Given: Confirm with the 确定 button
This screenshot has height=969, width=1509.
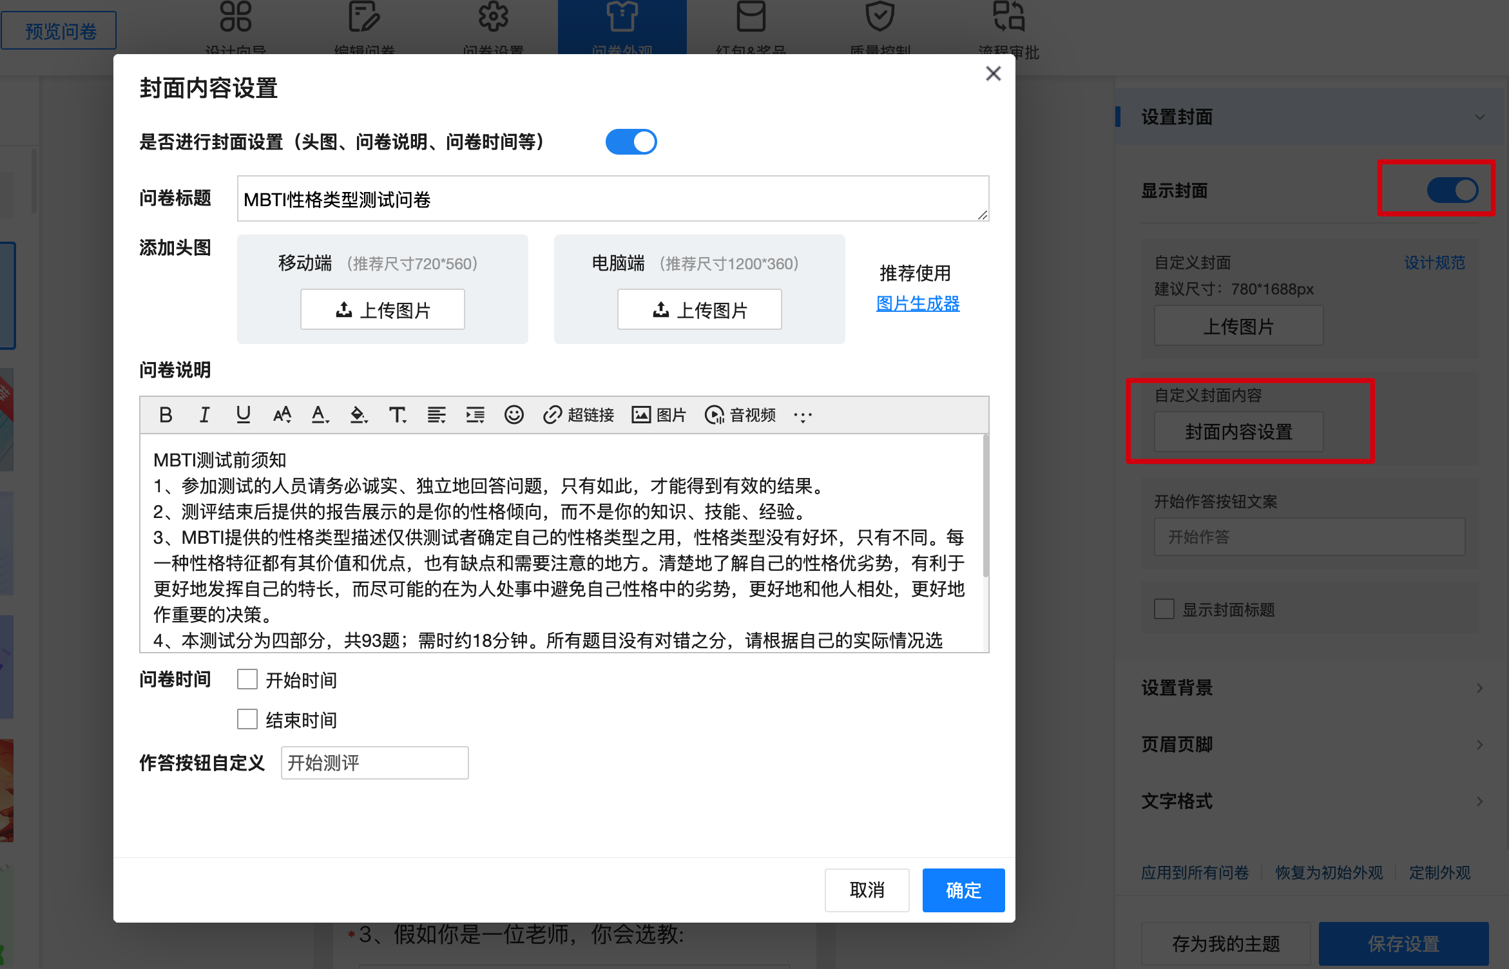Looking at the screenshot, I should coord(963,890).
